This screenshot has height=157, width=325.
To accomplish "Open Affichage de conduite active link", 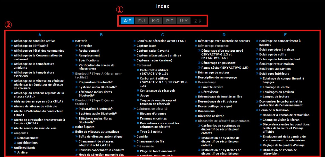I will tap(34, 41).
